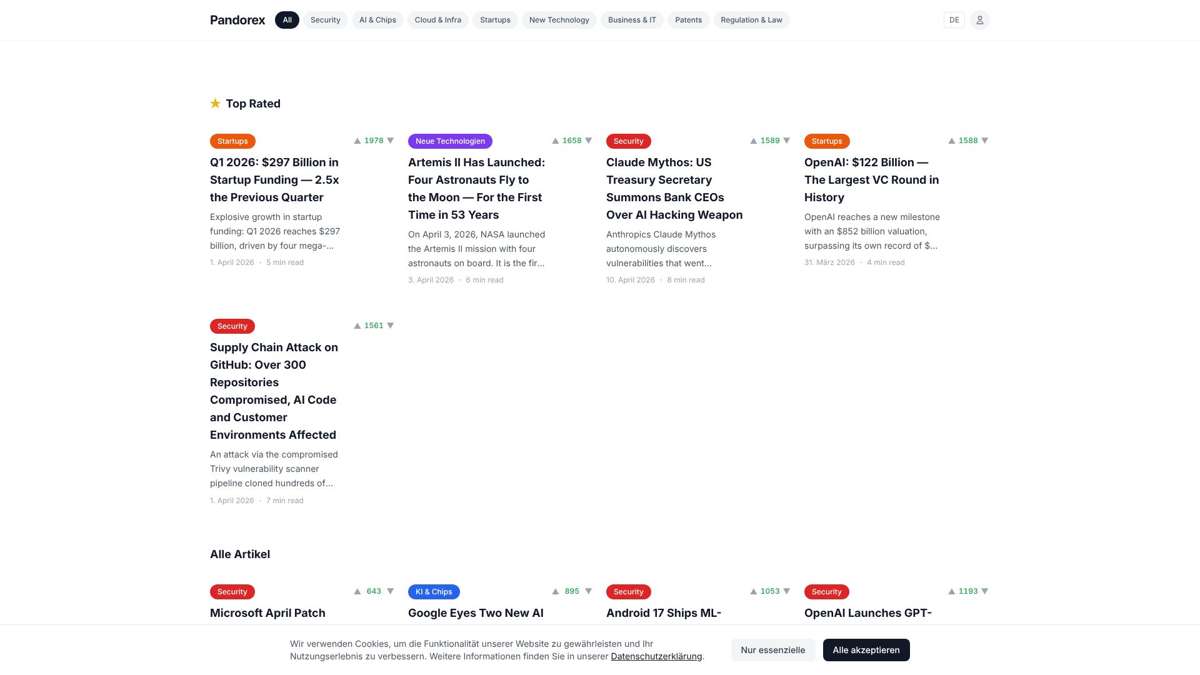Screen dimensions: 1200x675
Task: Open the Business & IT category
Action: pos(632,20)
